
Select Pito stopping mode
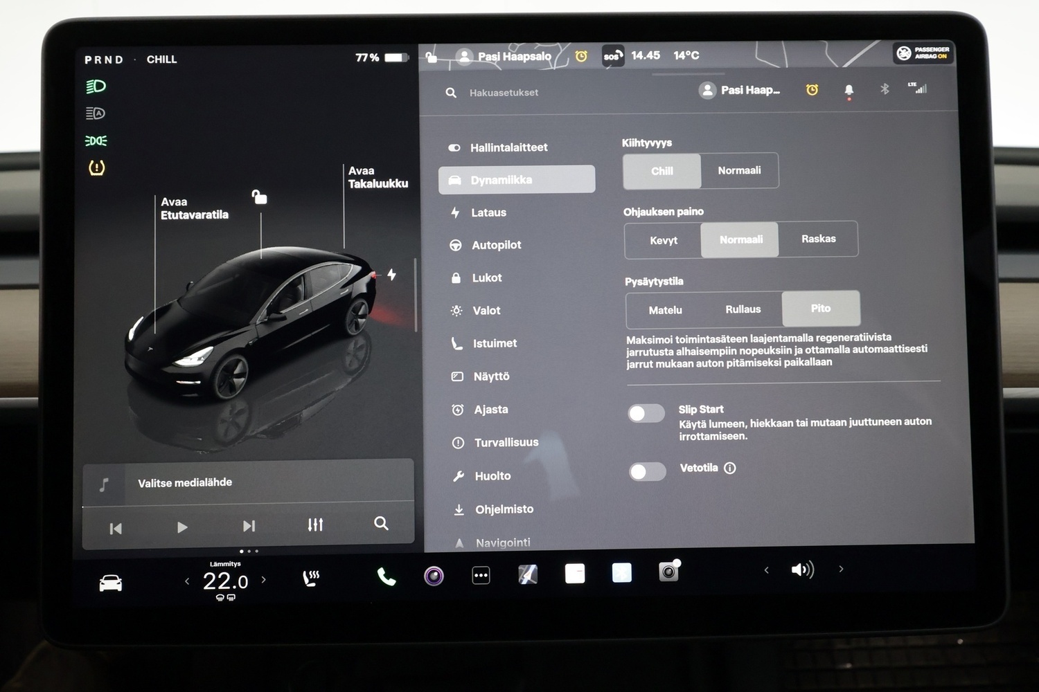821,309
